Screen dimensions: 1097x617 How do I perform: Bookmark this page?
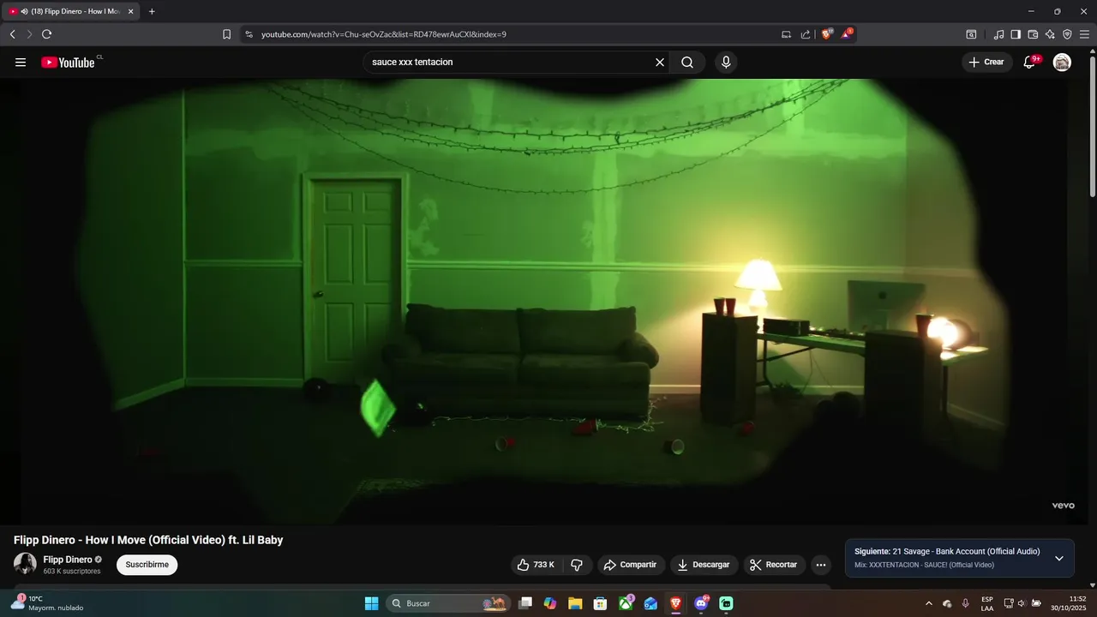[x=226, y=34]
